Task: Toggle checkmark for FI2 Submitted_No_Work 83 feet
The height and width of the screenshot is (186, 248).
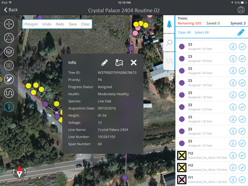Action: click(x=242, y=155)
